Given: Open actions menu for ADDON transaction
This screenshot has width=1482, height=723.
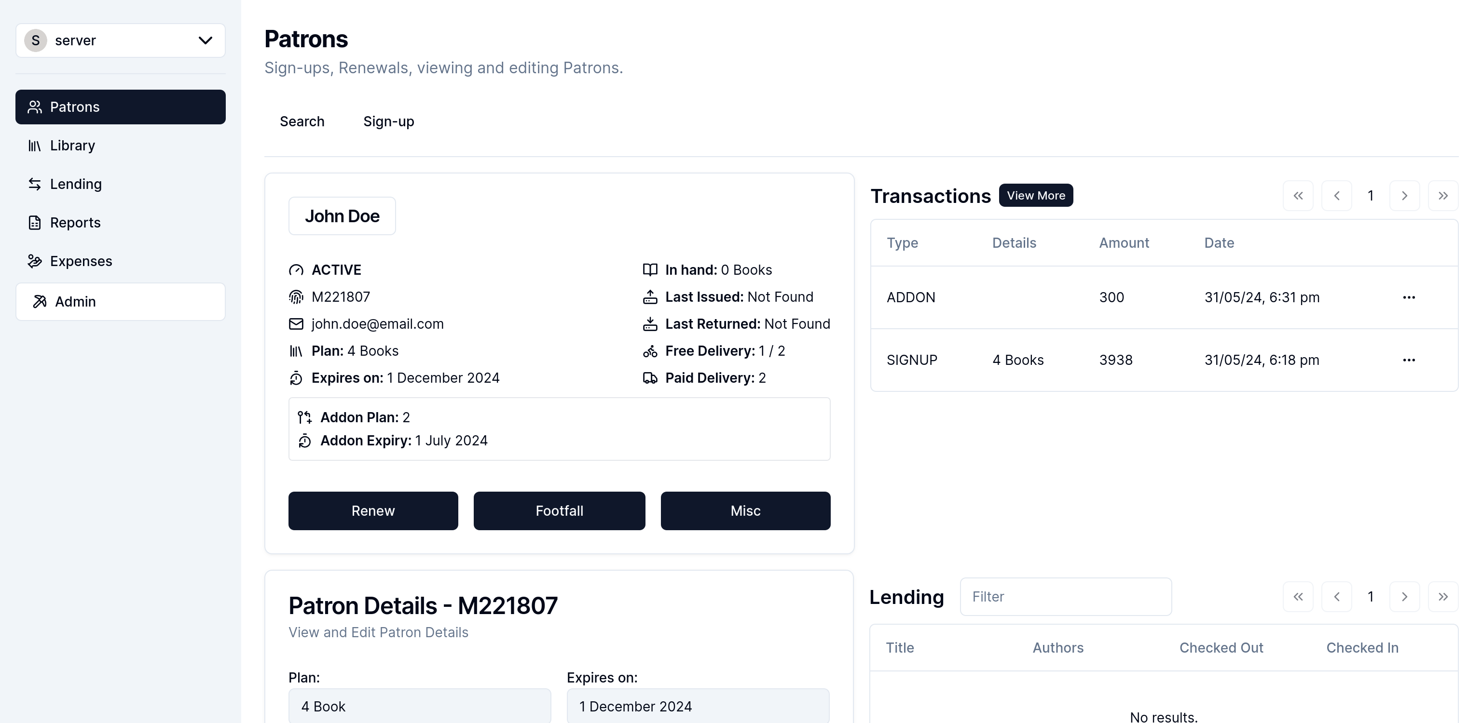Looking at the screenshot, I should pyautogui.click(x=1408, y=297).
